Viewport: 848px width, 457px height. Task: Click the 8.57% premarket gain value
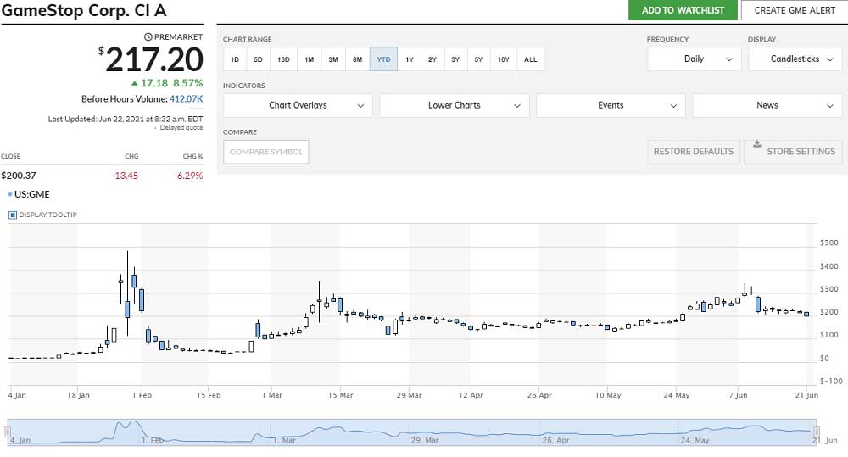[187, 83]
